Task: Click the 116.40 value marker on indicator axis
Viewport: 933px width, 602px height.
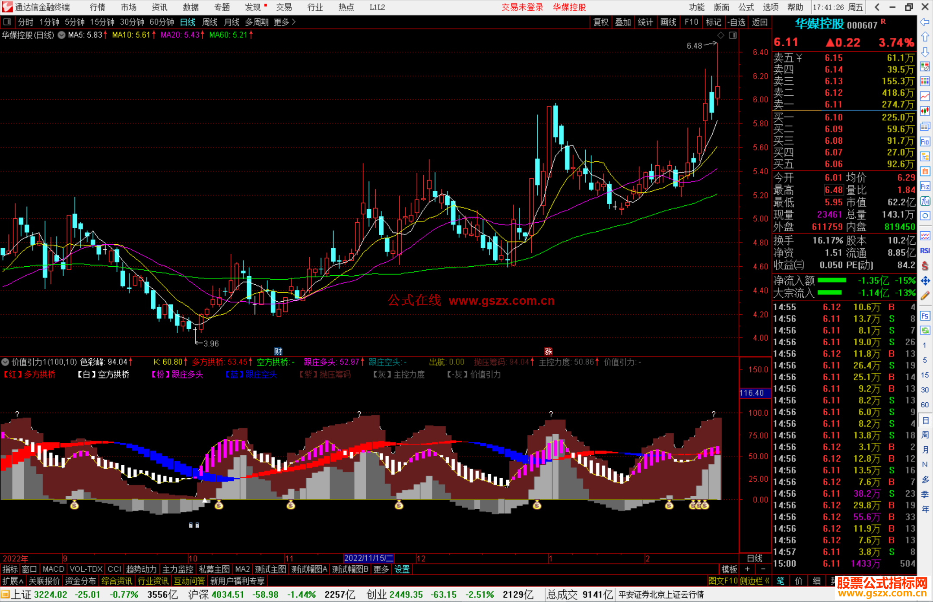Action: point(754,393)
